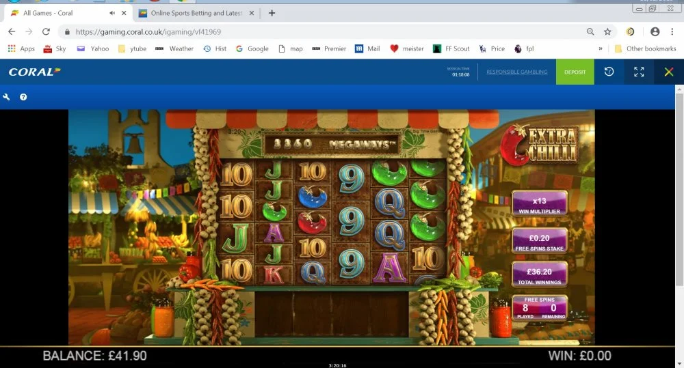Open the Premier bookmark

330,48
